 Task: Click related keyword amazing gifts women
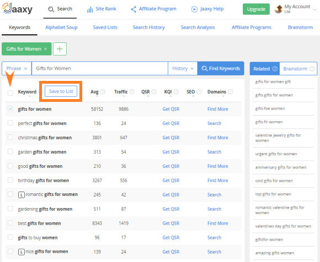[275, 253]
